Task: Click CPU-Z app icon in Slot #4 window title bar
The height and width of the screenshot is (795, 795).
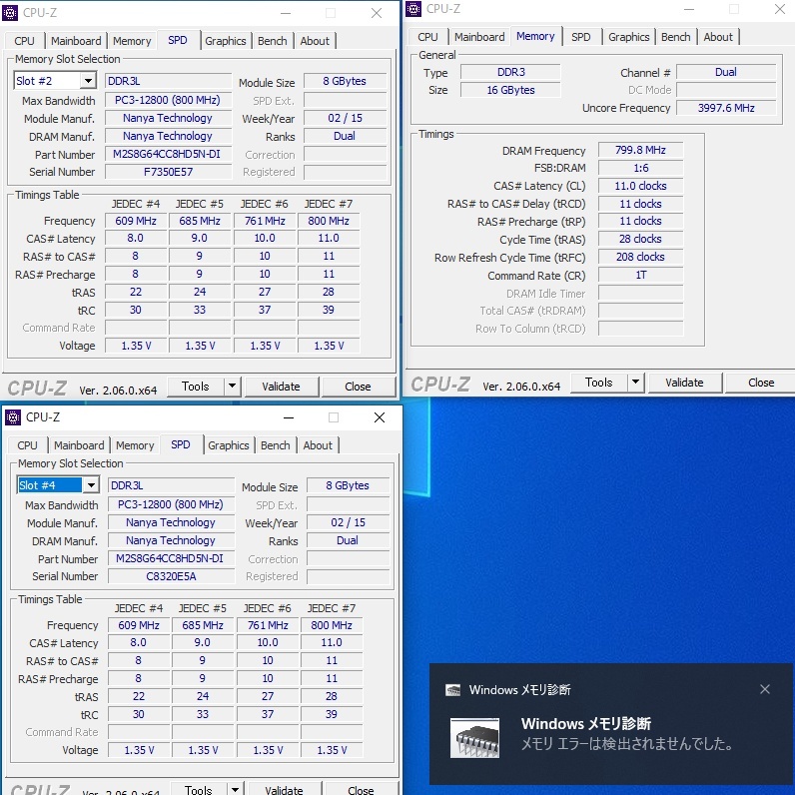Action: click(13, 417)
